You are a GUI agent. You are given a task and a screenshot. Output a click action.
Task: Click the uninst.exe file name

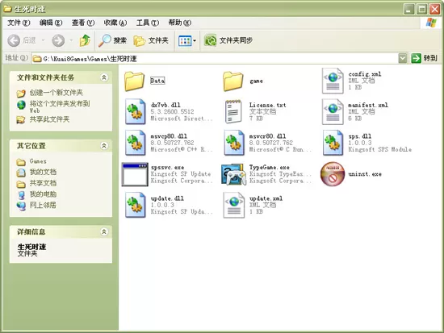(x=365, y=174)
